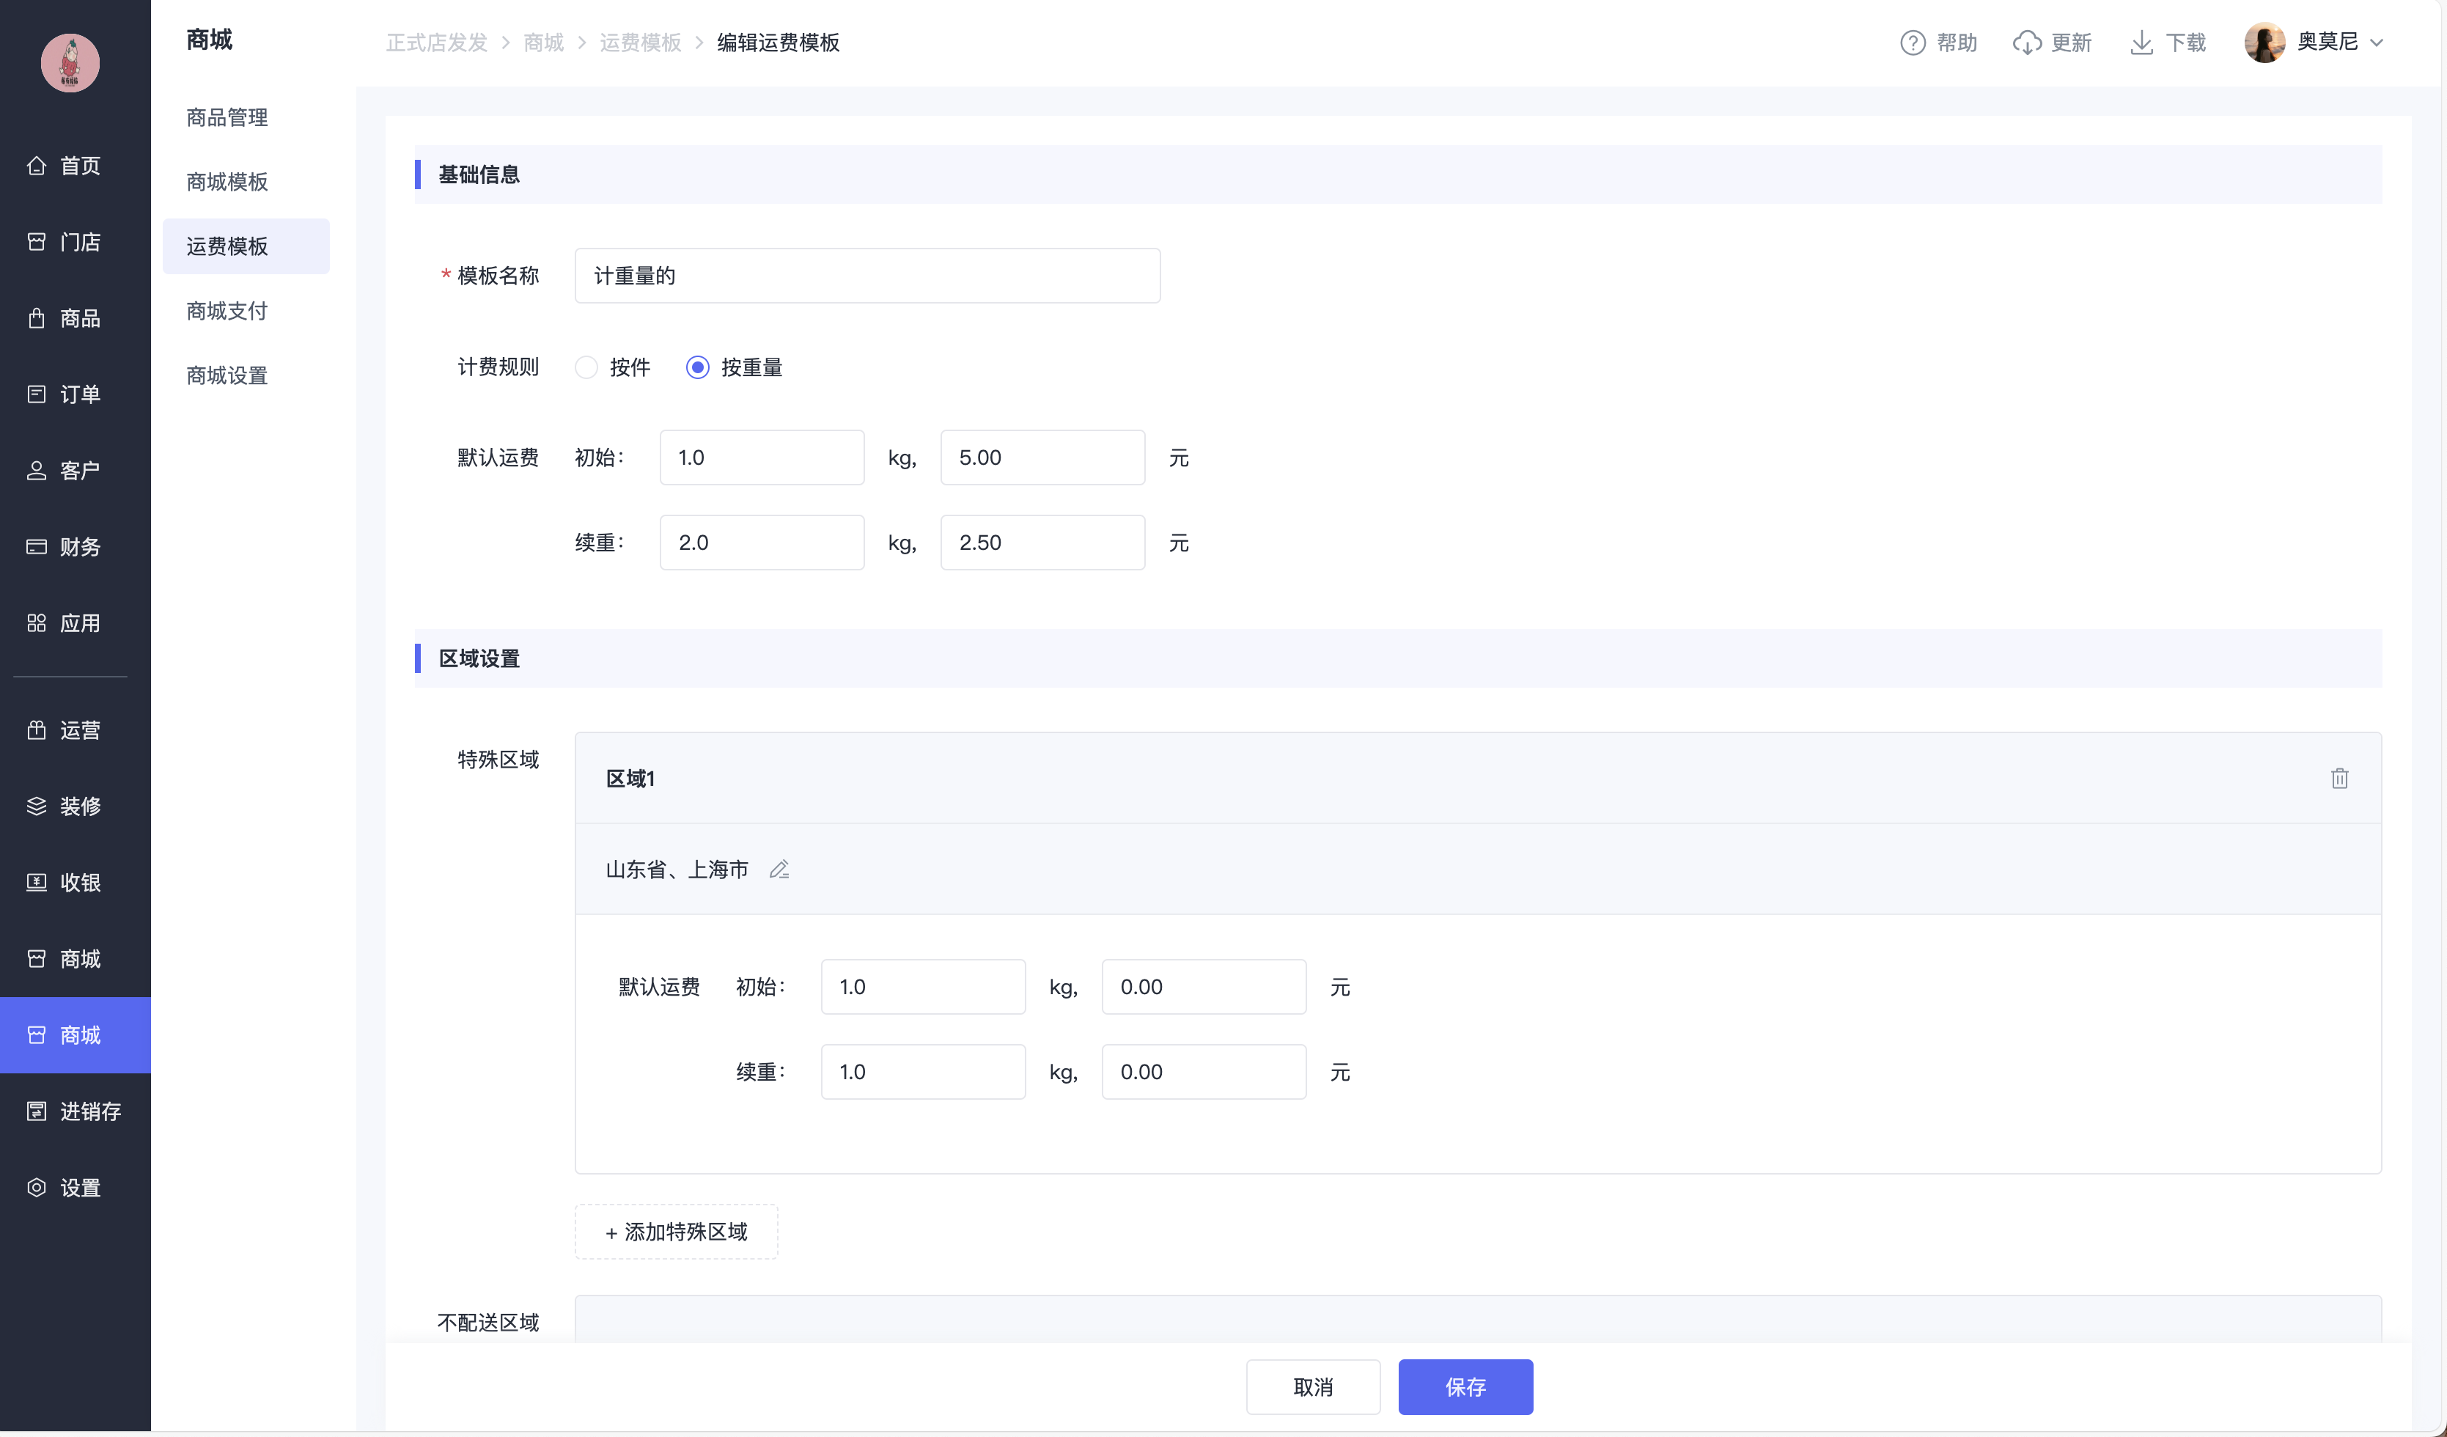The height and width of the screenshot is (1437, 2447).
Task: Click 区域1 初始 price field 0.00
Action: (1203, 988)
